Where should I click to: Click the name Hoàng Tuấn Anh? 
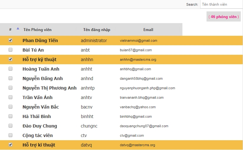tap(41, 69)
